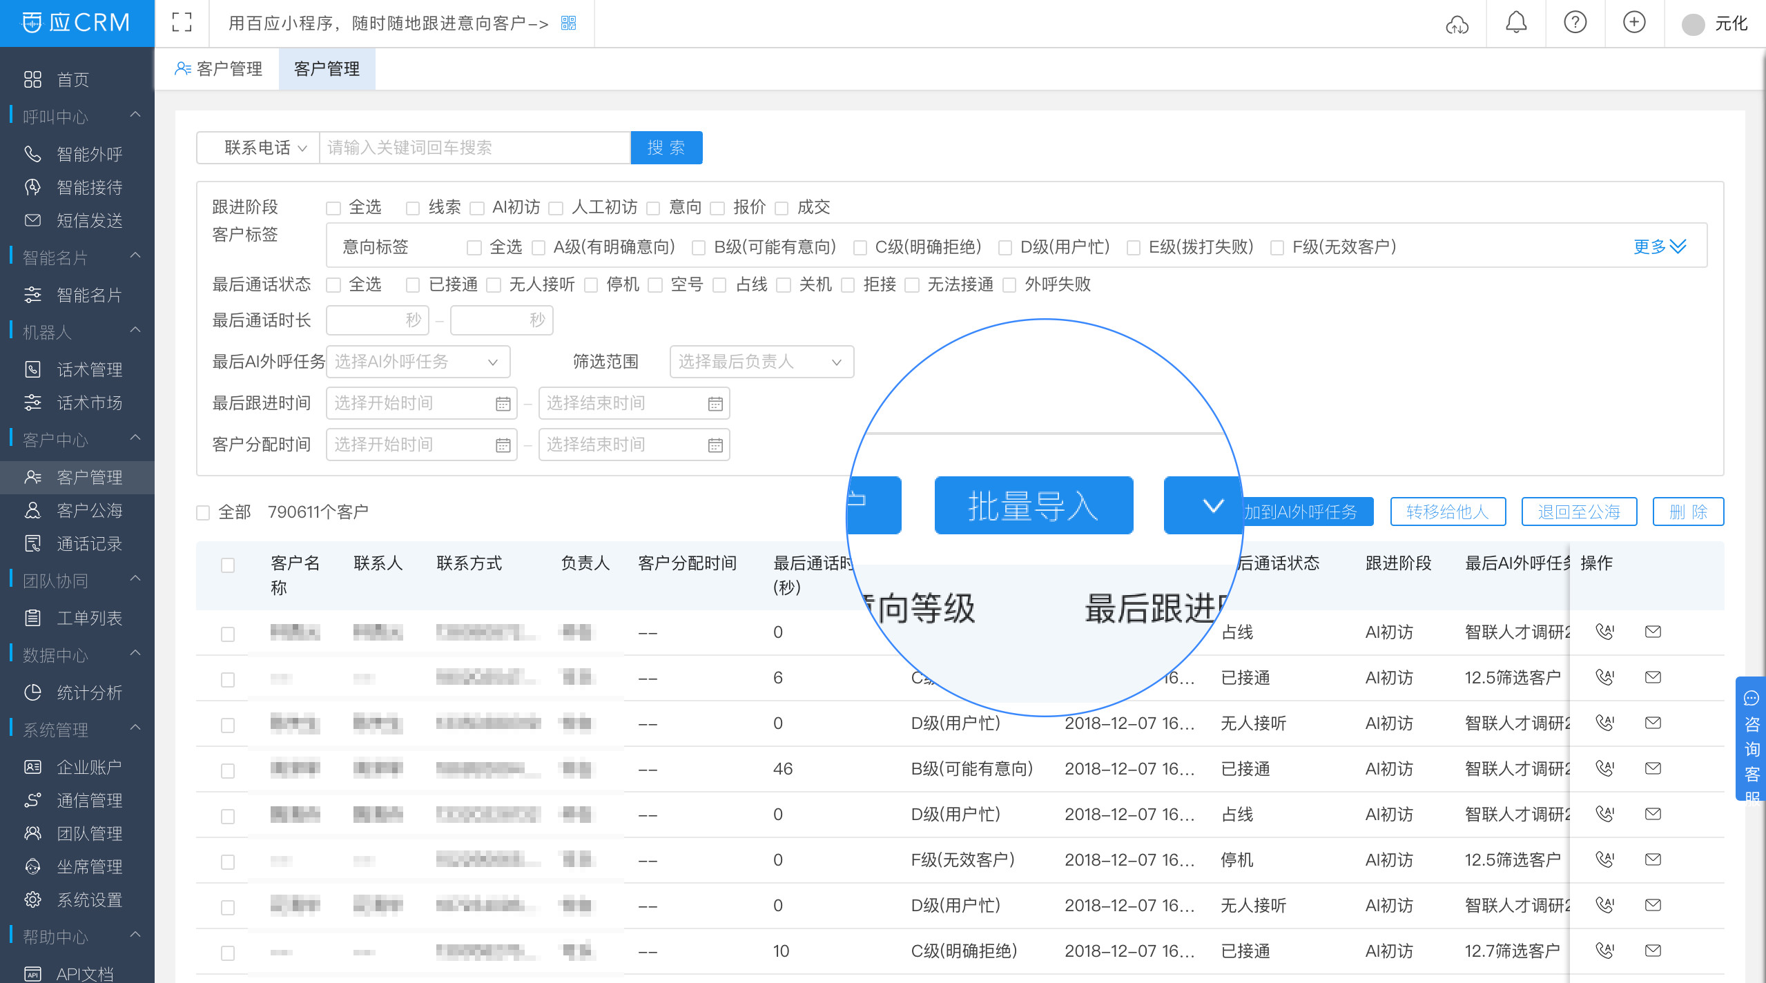Open the 联系电话 search field dropdown
The height and width of the screenshot is (983, 1766).
coord(258,148)
